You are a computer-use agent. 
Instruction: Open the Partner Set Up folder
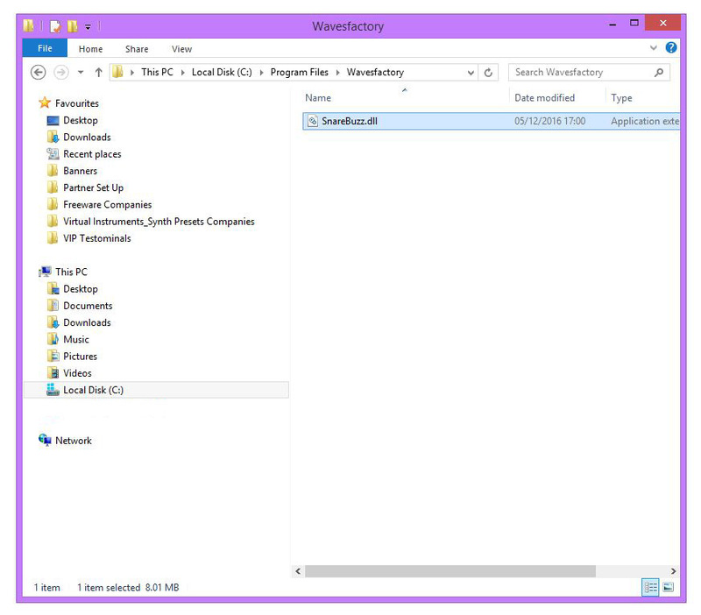93,187
